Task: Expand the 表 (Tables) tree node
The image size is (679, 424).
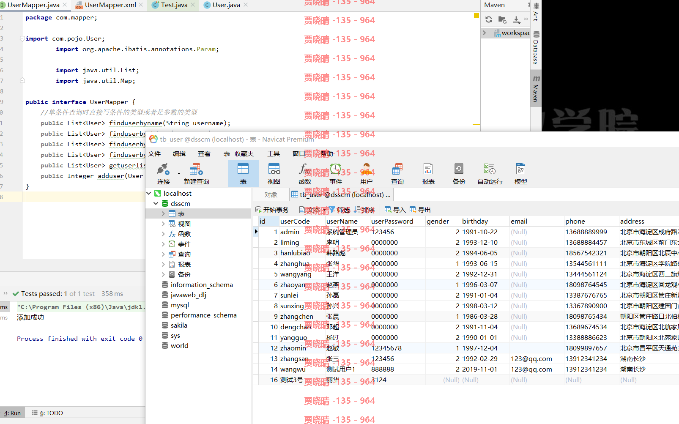Action: pos(163,213)
